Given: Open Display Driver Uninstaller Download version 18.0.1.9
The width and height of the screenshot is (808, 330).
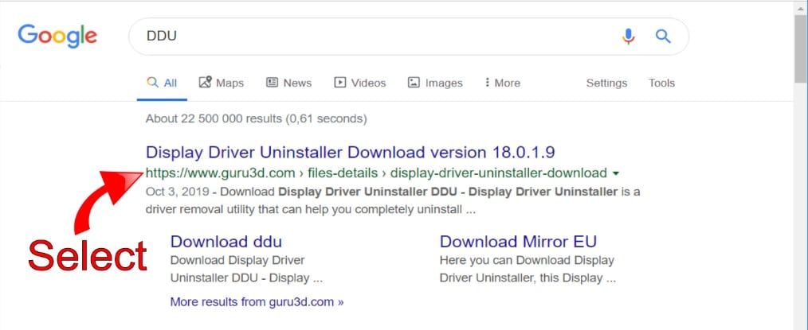Looking at the screenshot, I should [x=350, y=152].
